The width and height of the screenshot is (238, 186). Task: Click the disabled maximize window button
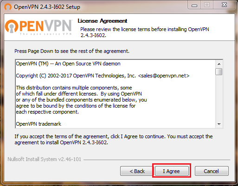207,5
